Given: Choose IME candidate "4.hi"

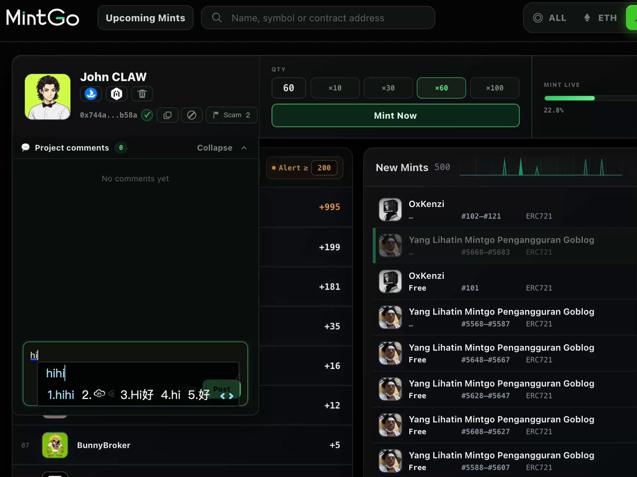Looking at the screenshot, I should pyautogui.click(x=171, y=395).
